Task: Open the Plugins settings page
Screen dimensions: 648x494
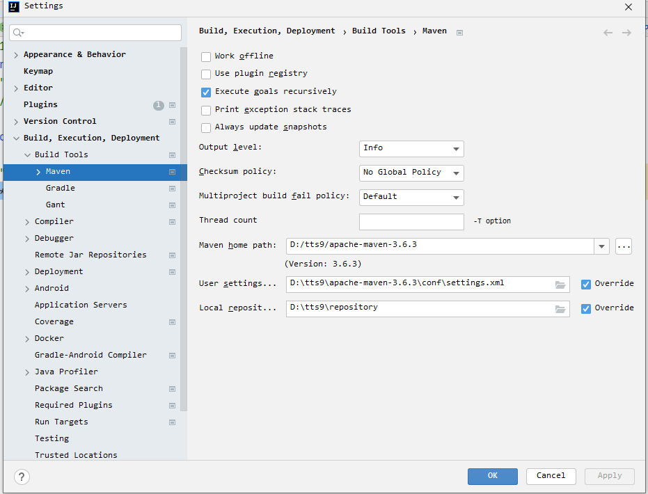Action: point(40,104)
